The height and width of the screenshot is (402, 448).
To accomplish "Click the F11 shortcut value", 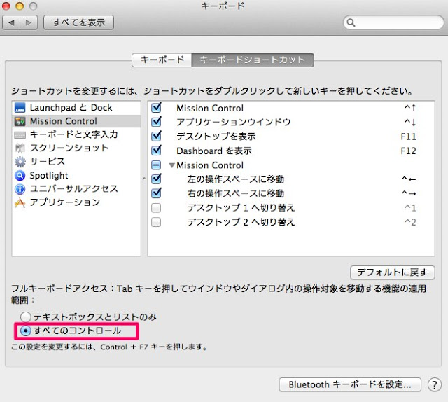I will pos(409,137).
